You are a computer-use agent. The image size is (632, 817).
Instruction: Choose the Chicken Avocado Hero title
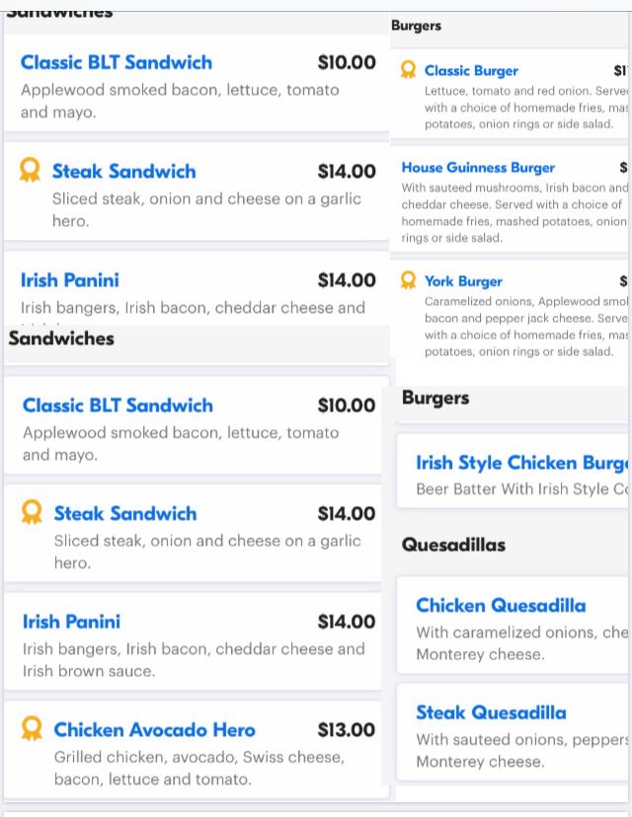[x=154, y=730]
